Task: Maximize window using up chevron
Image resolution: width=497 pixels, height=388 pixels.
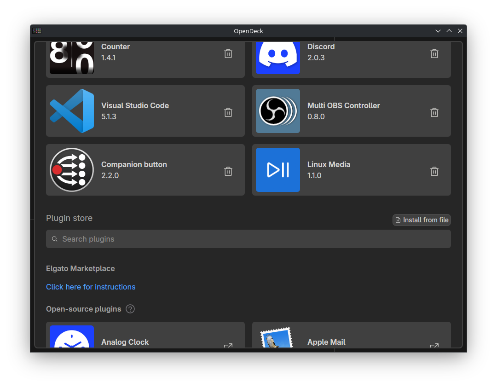Action: point(449,31)
